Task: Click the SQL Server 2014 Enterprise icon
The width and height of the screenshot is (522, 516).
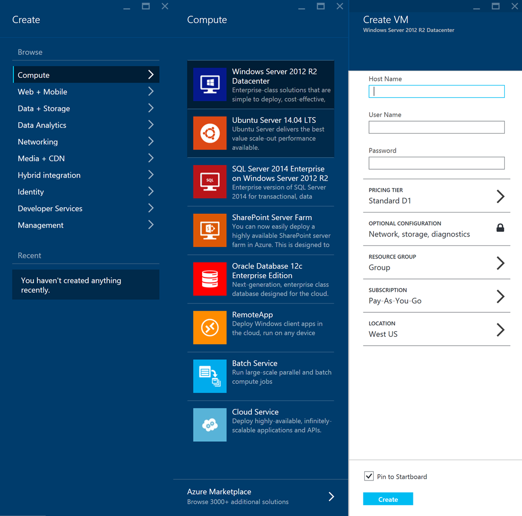Action: tap(210, 182)
